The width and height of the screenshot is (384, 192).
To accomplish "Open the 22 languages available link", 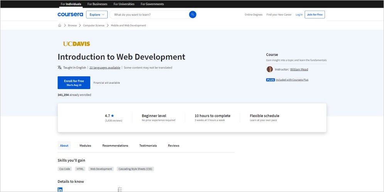I will (105, 67).
